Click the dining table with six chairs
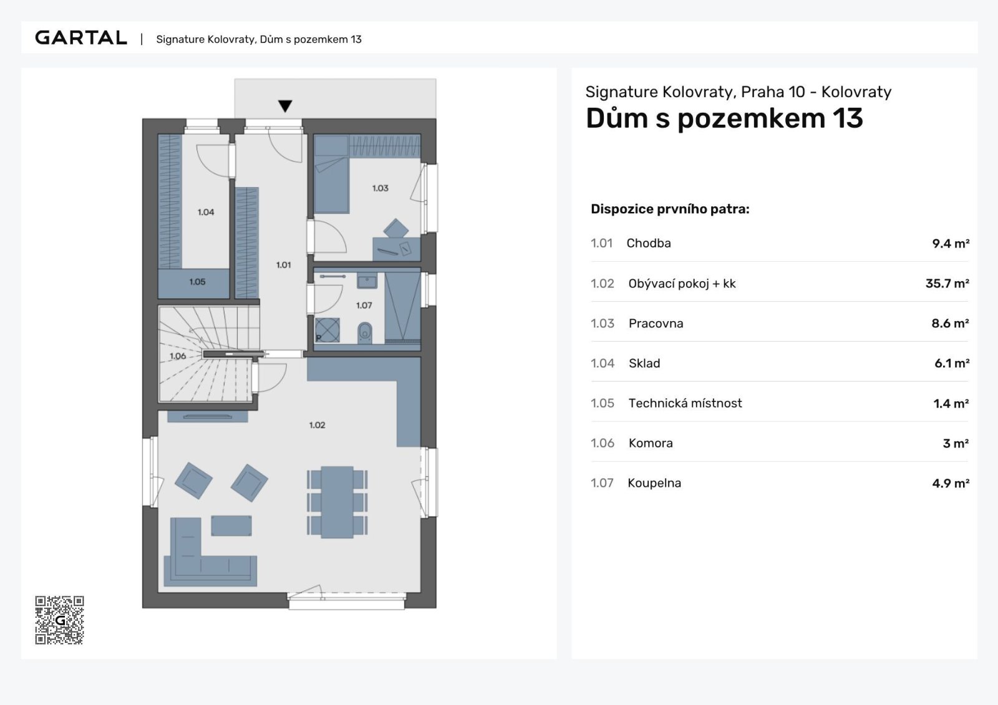This screenshot has width=998, height=705. (x=337, y=502)
